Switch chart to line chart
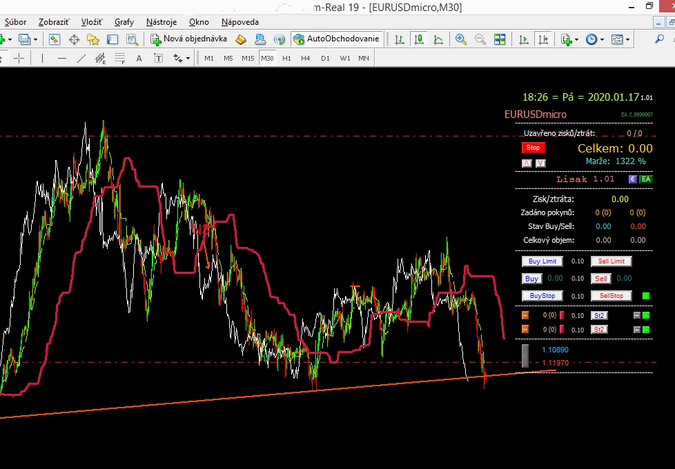 (438, 39)
